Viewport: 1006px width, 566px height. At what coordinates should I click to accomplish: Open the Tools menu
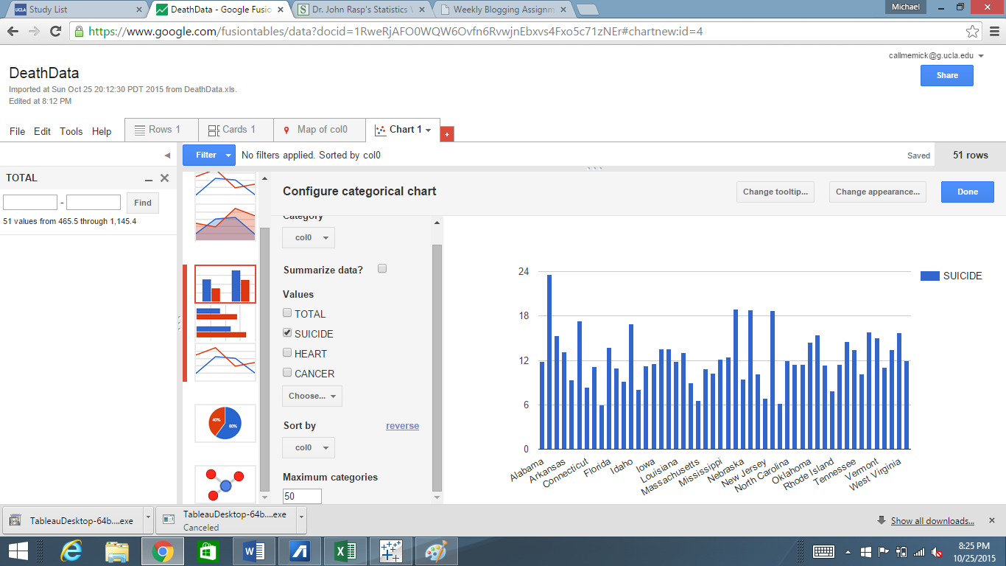click(x=71, y=131)
